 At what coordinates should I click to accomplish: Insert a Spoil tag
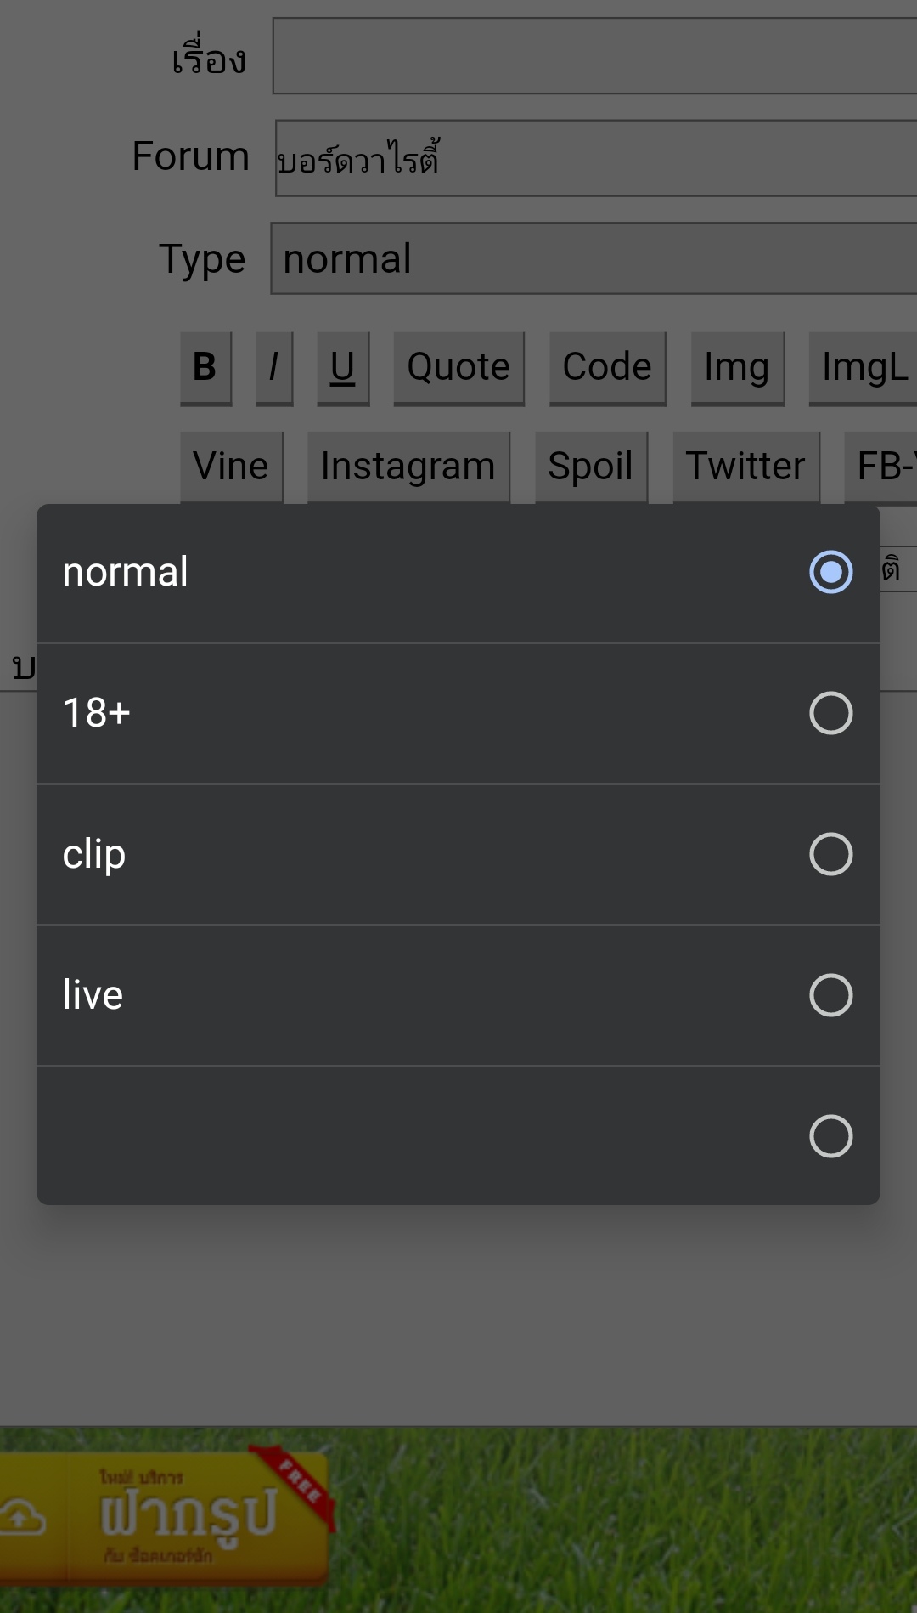(x=591, y=467)
